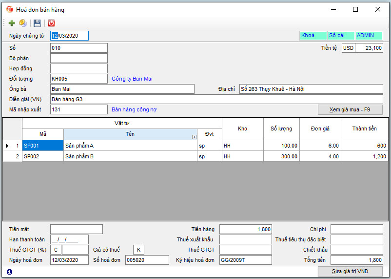Click the copy voucher coins icon
Image resolution: width=391 pixels, height=279 pixels.
click(x=23, y=23)
